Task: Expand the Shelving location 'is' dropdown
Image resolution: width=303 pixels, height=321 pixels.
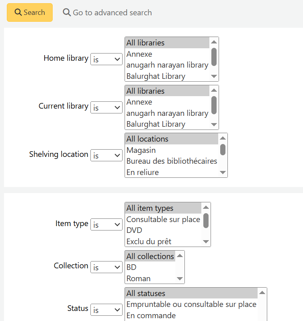Action: coord(106,155)
